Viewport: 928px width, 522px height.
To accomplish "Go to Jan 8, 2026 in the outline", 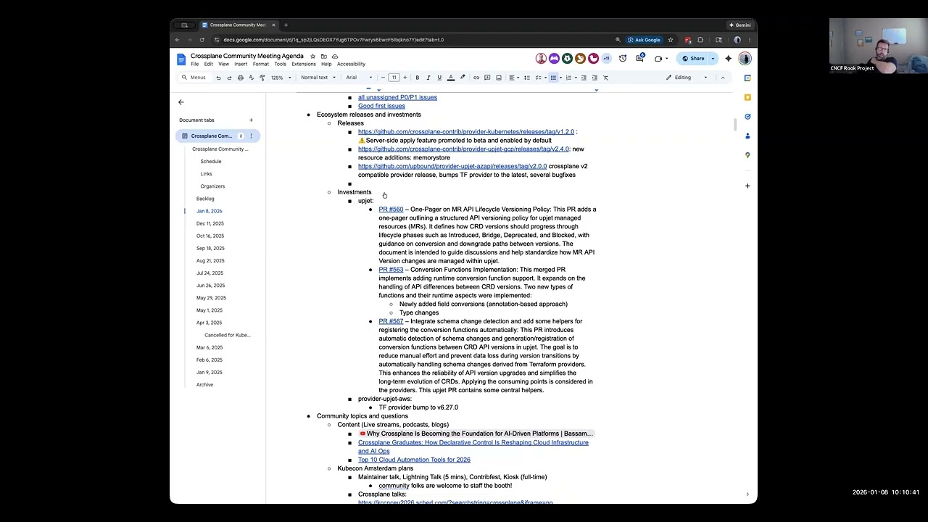I will click(209, 211).
